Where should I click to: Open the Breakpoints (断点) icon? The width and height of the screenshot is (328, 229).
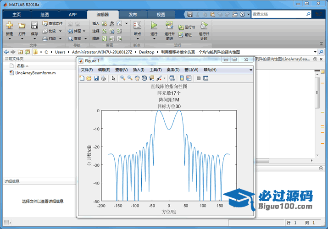(x=137, y=26)
